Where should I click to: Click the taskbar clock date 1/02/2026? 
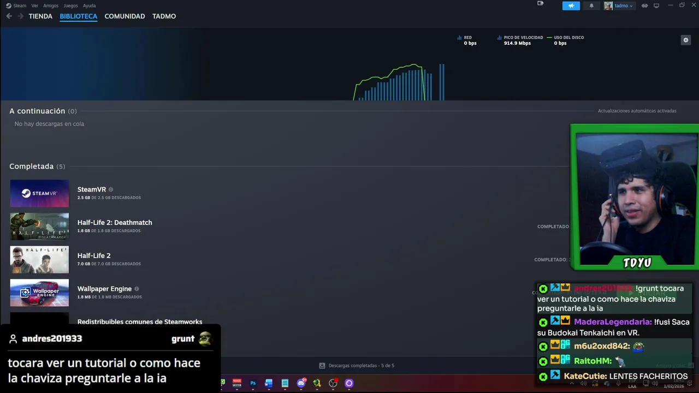click(x=675, y=386)
